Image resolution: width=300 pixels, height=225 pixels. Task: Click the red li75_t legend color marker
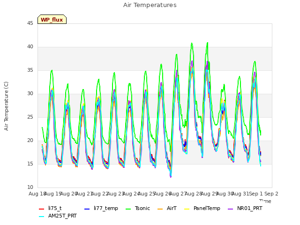tap(42, 209)
